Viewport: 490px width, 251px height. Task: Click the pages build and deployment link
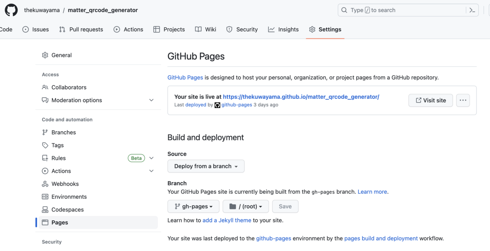381,238
